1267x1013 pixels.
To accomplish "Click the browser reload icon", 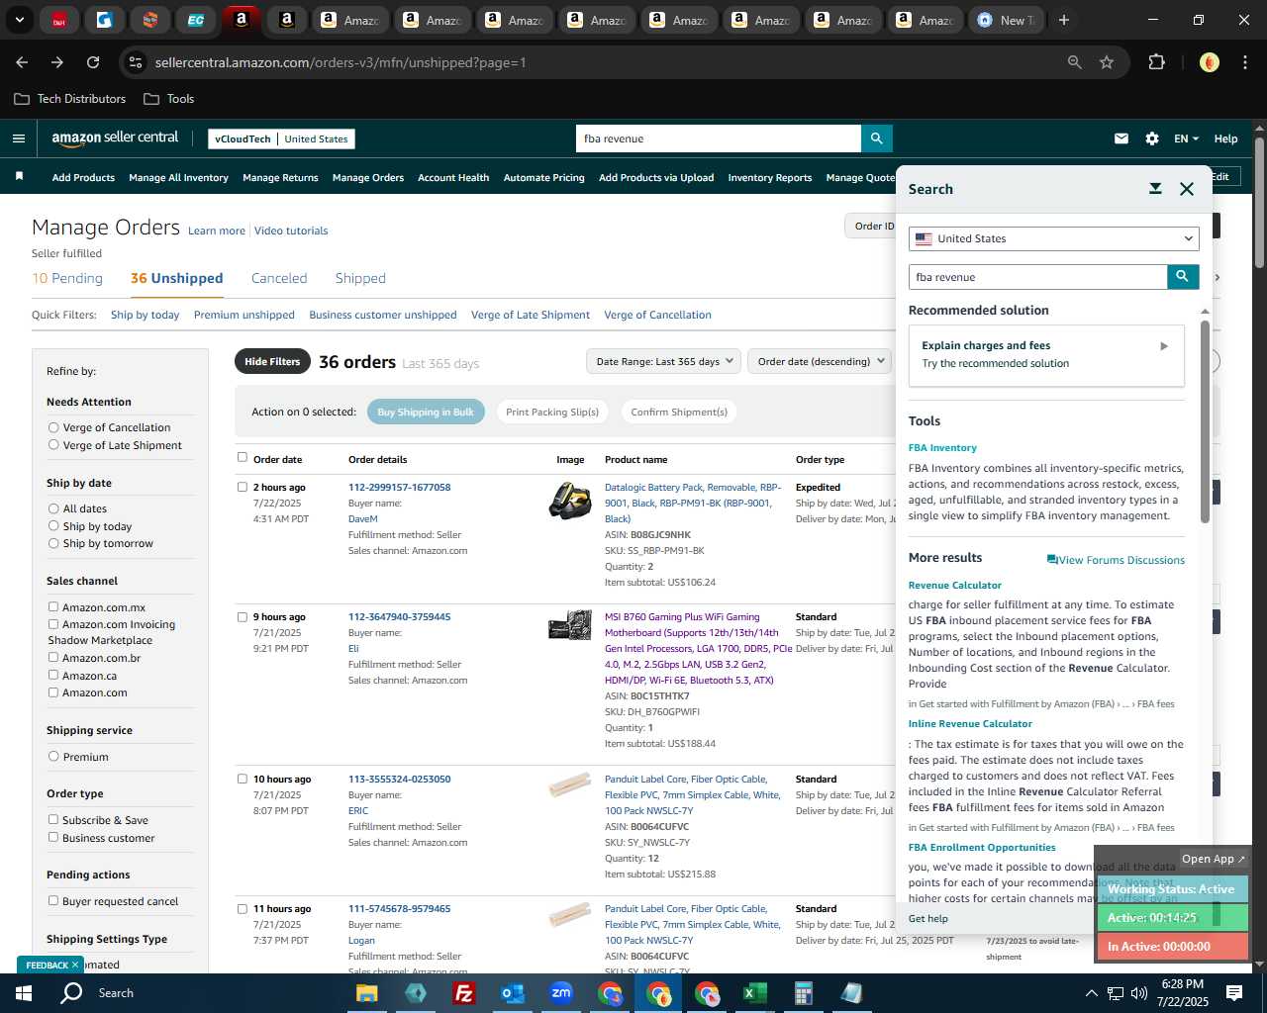I will coord(93,62).
